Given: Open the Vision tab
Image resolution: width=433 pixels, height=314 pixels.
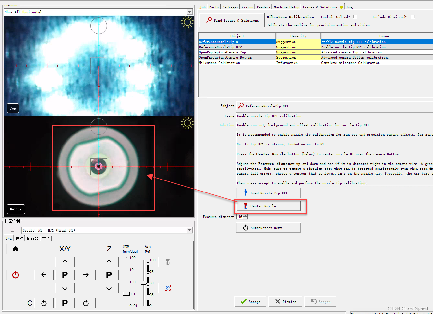Looking at the screenshot, I should pyautogui.click(x=247, y=7).
